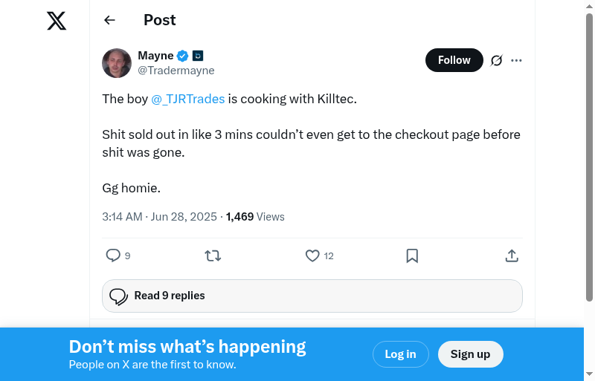Open Mayne's profile picture
Viewport: 595px width, 381px height.
(117, 63)
